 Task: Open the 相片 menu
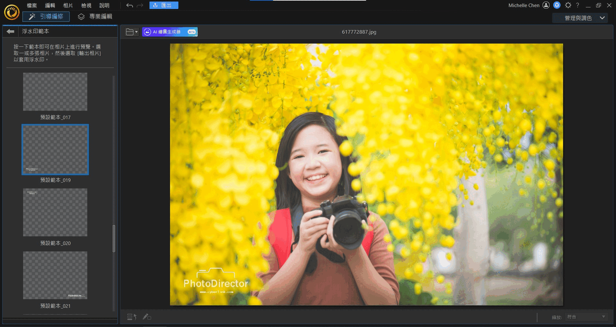(68, 5)
